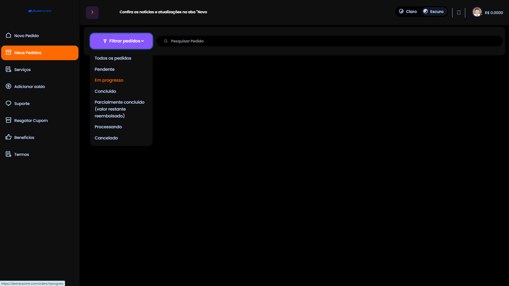
Task: Click the user avatar picture
Action: point(477,12)
